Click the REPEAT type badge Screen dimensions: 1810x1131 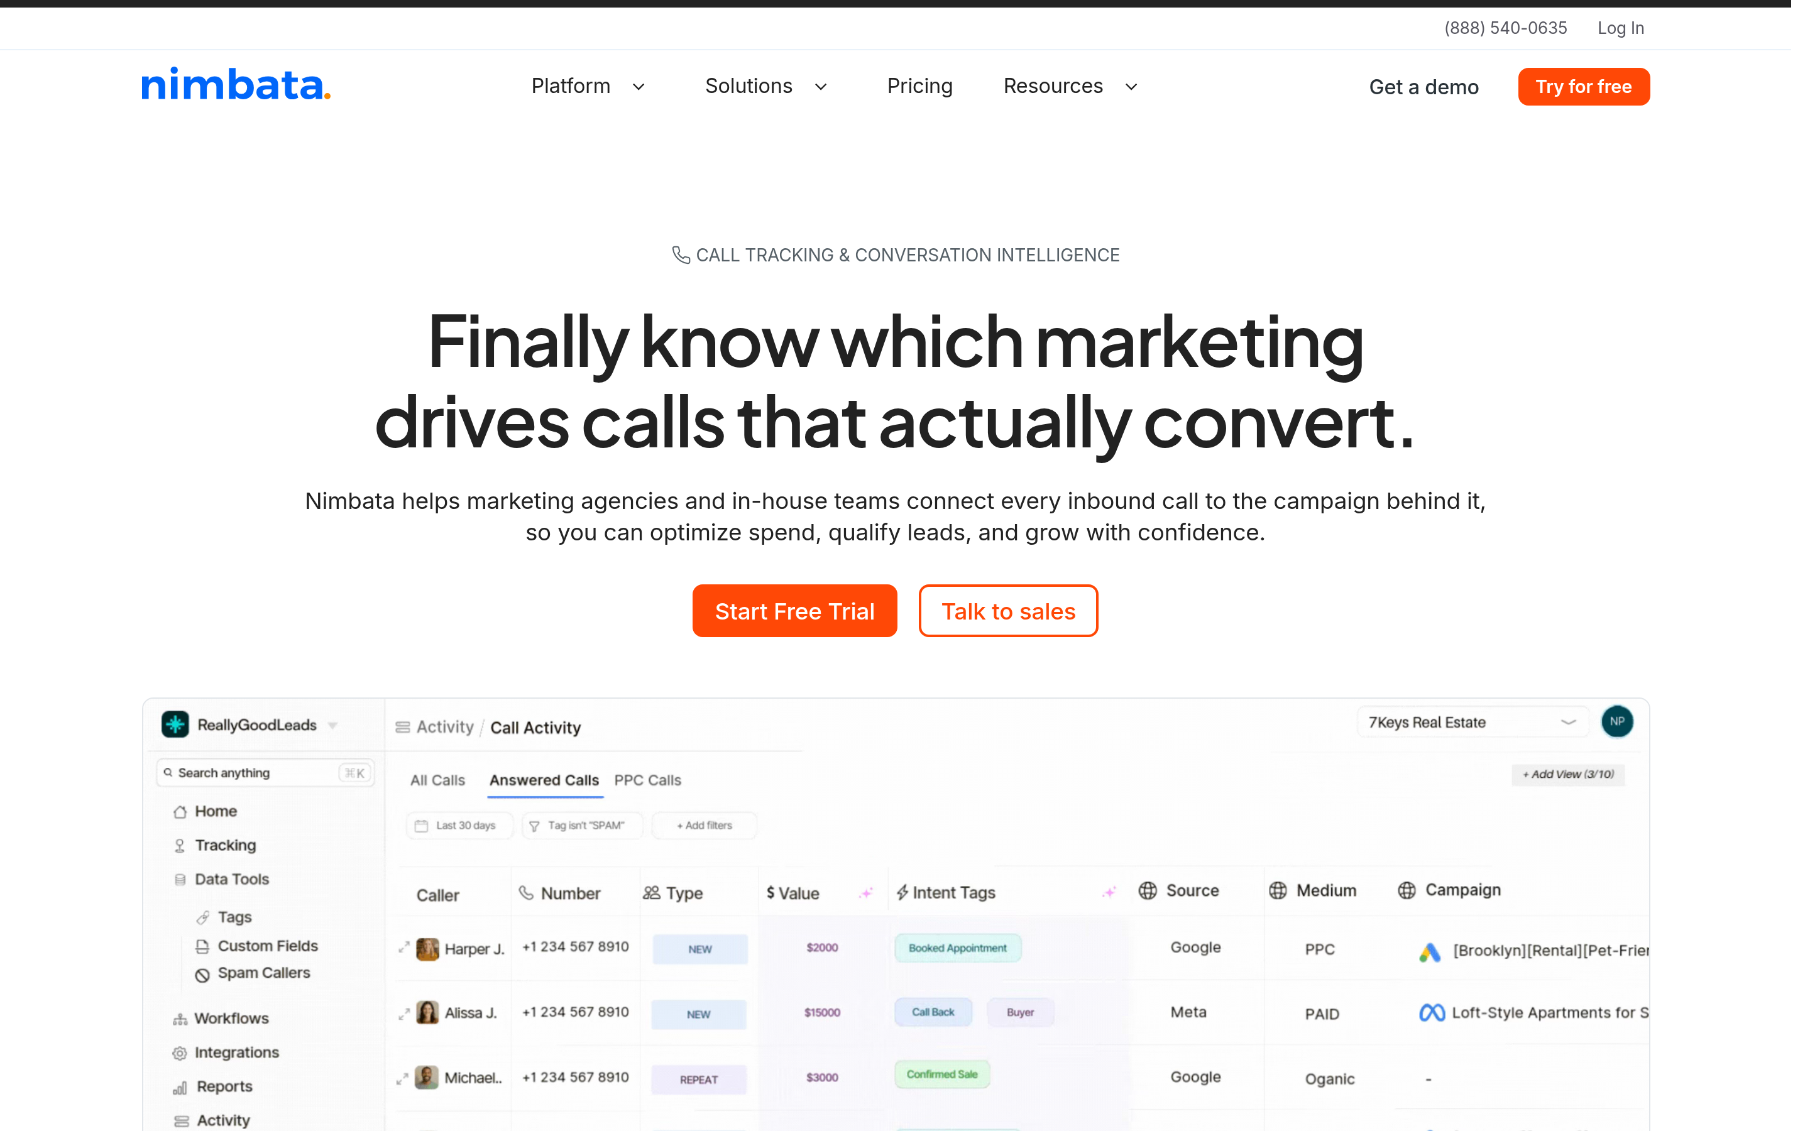point(699,1079)
